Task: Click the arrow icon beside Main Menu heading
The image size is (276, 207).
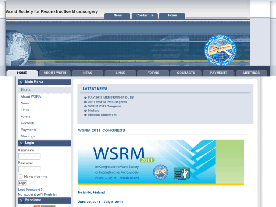Action: (21, 82)
